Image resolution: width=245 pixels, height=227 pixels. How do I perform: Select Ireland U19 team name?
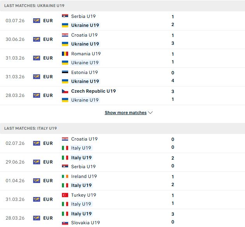tap(84, 176)
